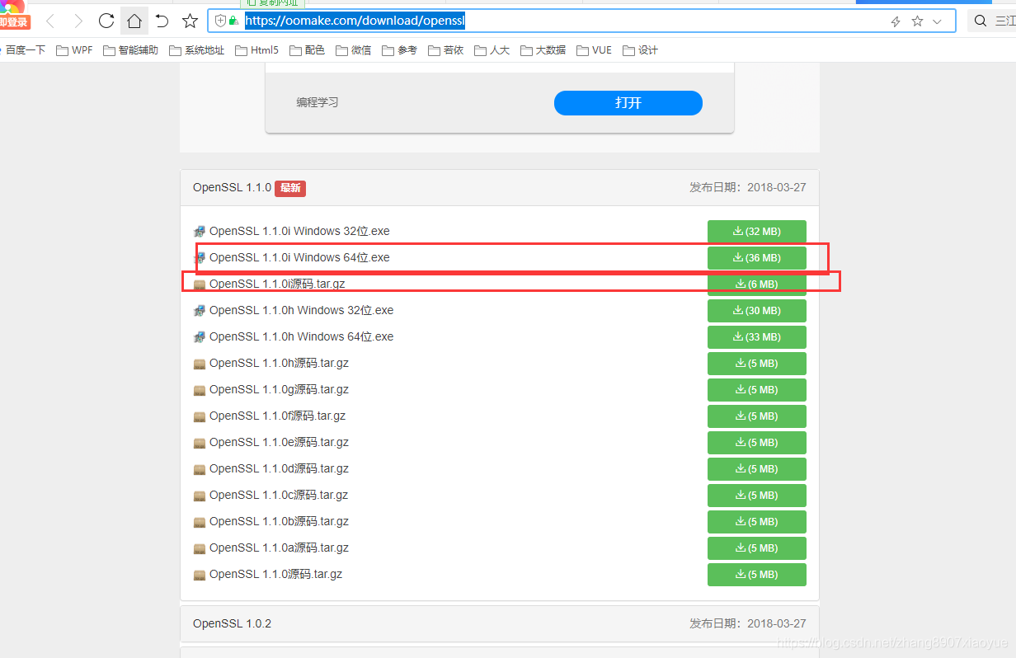This screenshot has width=1016, height=658.
Task: Open the 若依 bookmarks folder
Action: [x=445, y=50]
